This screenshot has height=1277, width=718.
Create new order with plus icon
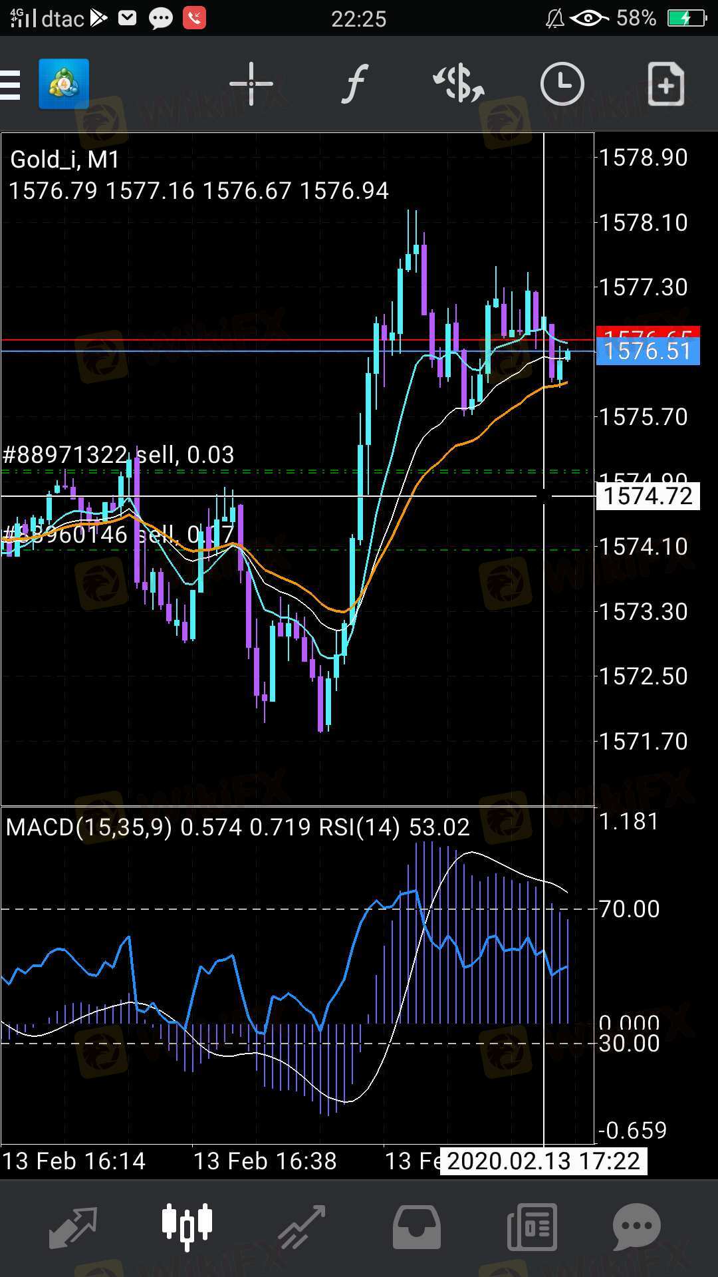[665, 84]
